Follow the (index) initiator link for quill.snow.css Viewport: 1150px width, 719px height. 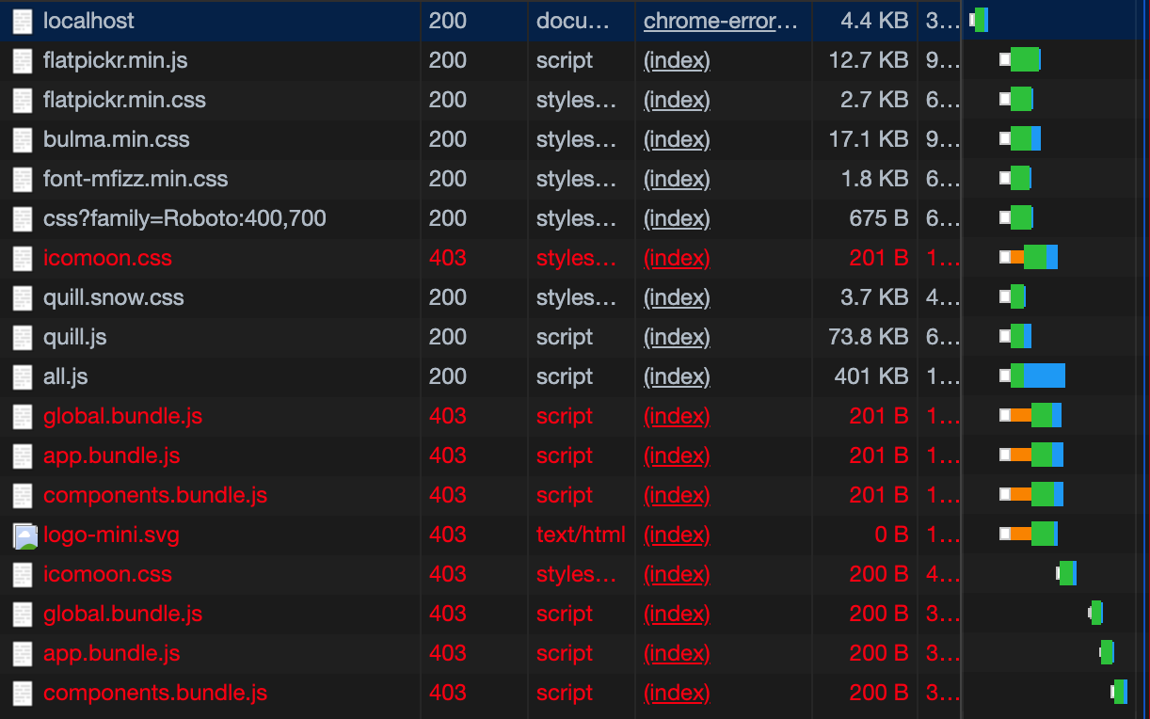[677, 296]
